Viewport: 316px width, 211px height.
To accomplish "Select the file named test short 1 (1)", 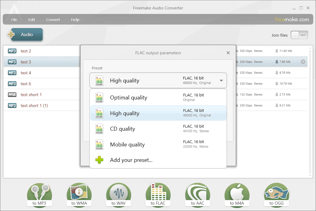I will (x=34, y=105).
